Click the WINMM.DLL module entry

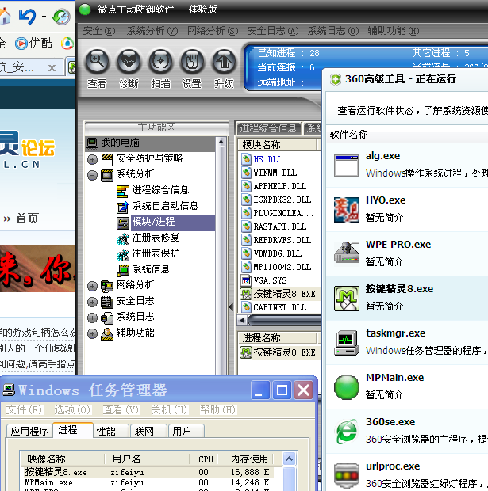pyautogui.click(x=275, y=173)
